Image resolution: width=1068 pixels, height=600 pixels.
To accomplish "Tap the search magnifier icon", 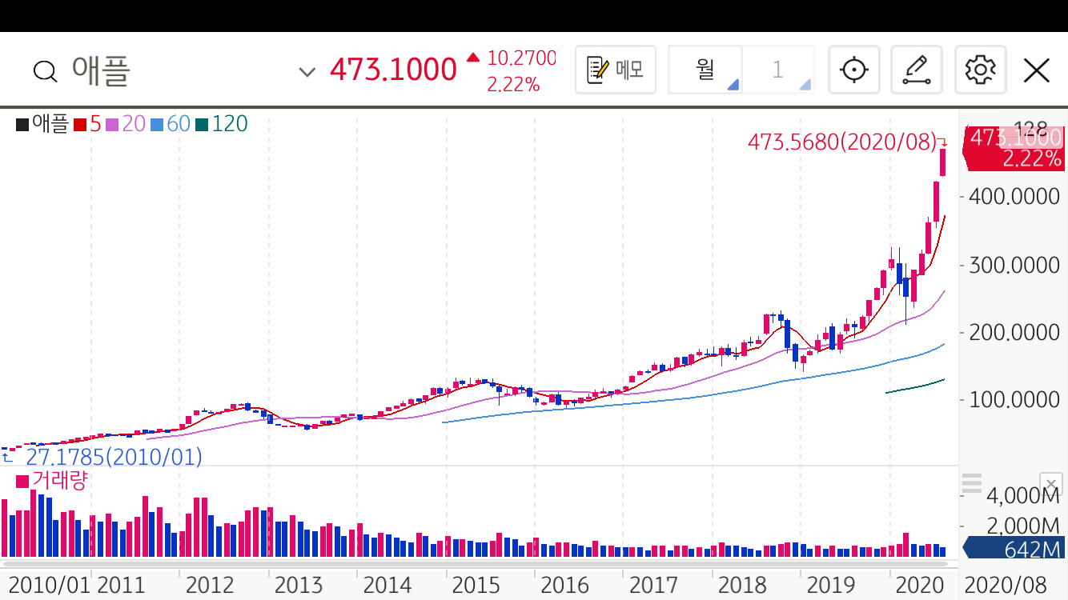I will [x=46, y=71].
